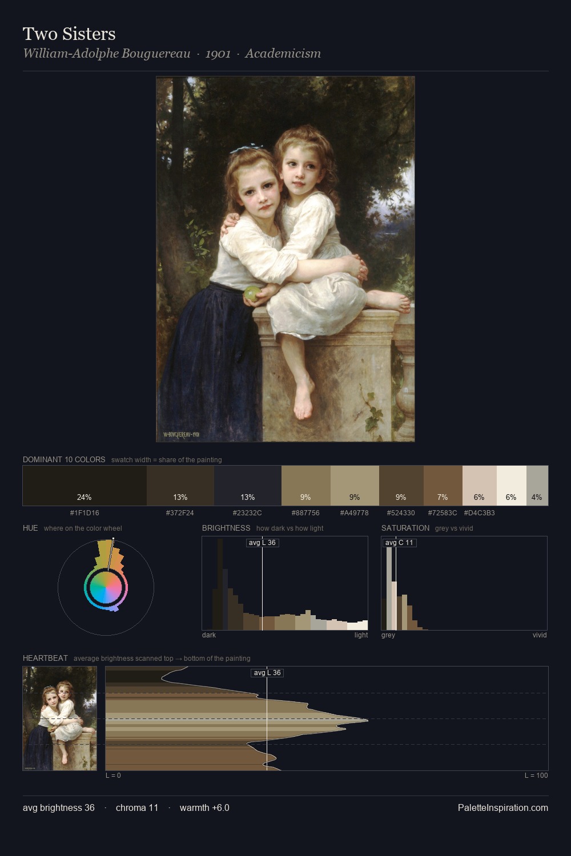Screen dimensions: 571x856
Task: Click the hex label '#524330'
Action: pos(401,512)
